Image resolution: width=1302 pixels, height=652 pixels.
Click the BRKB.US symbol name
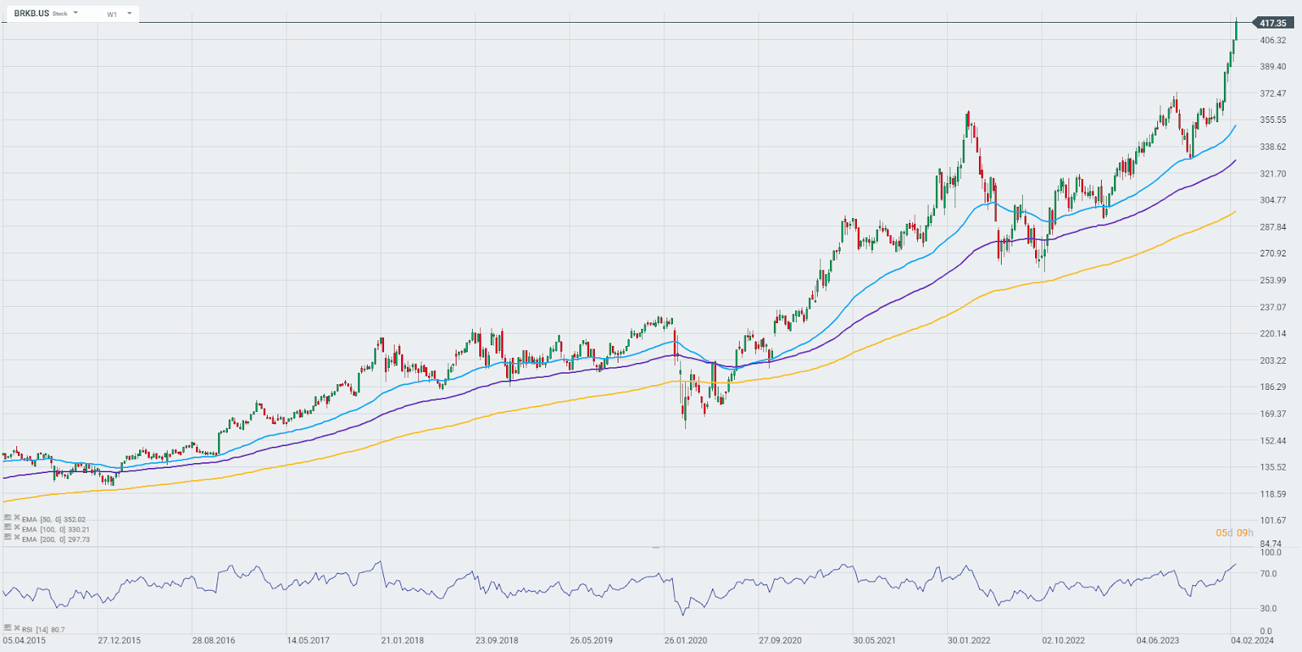coord(32,14)
